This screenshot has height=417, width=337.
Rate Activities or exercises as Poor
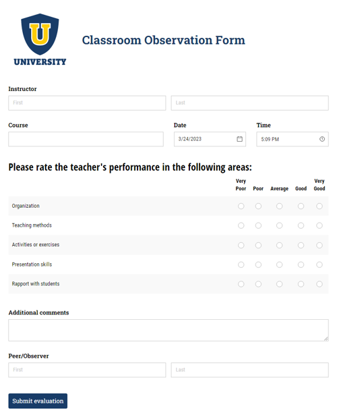pos(258,245)
